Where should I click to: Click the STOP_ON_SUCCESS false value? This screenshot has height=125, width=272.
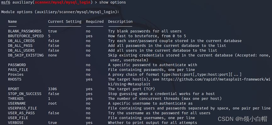coord(53,94)
